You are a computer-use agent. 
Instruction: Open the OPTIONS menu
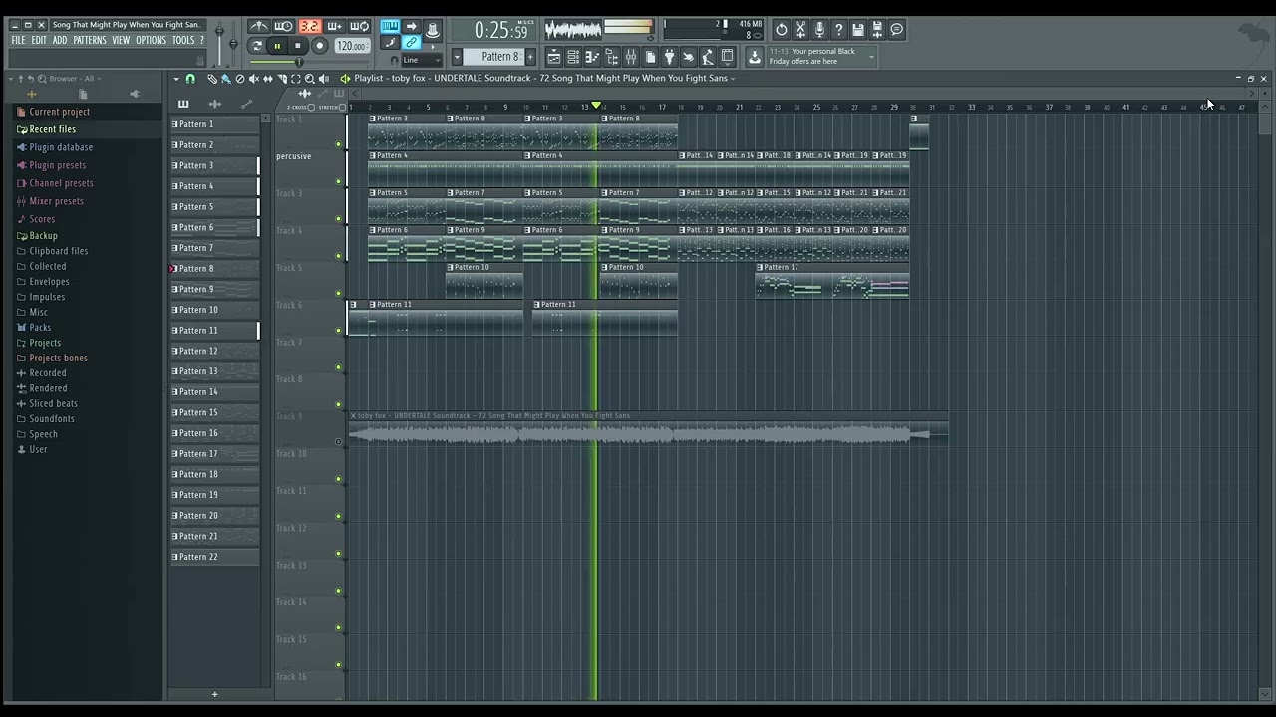[151, 40]
